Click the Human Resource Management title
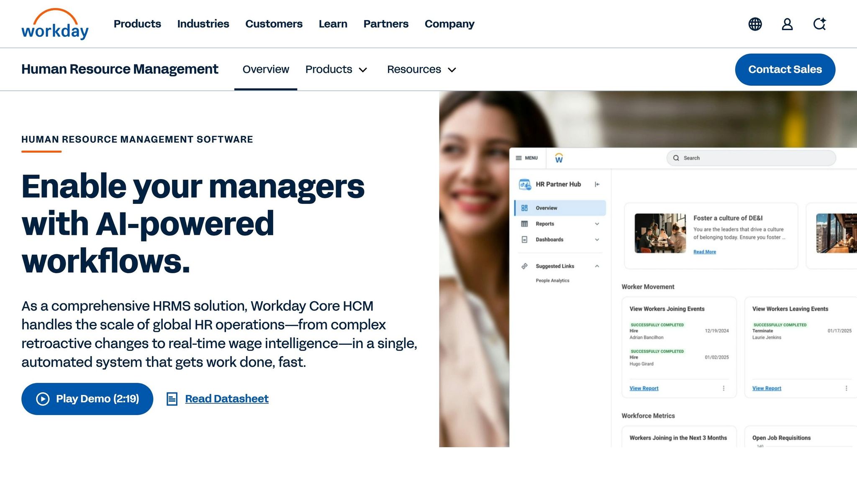 pos(120,69)
